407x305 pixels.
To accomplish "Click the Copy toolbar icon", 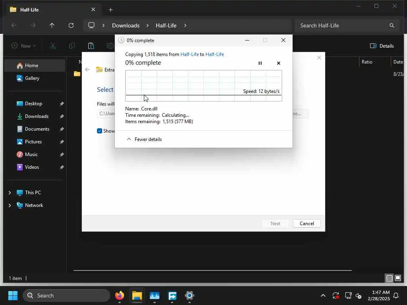I will [72, 46].
